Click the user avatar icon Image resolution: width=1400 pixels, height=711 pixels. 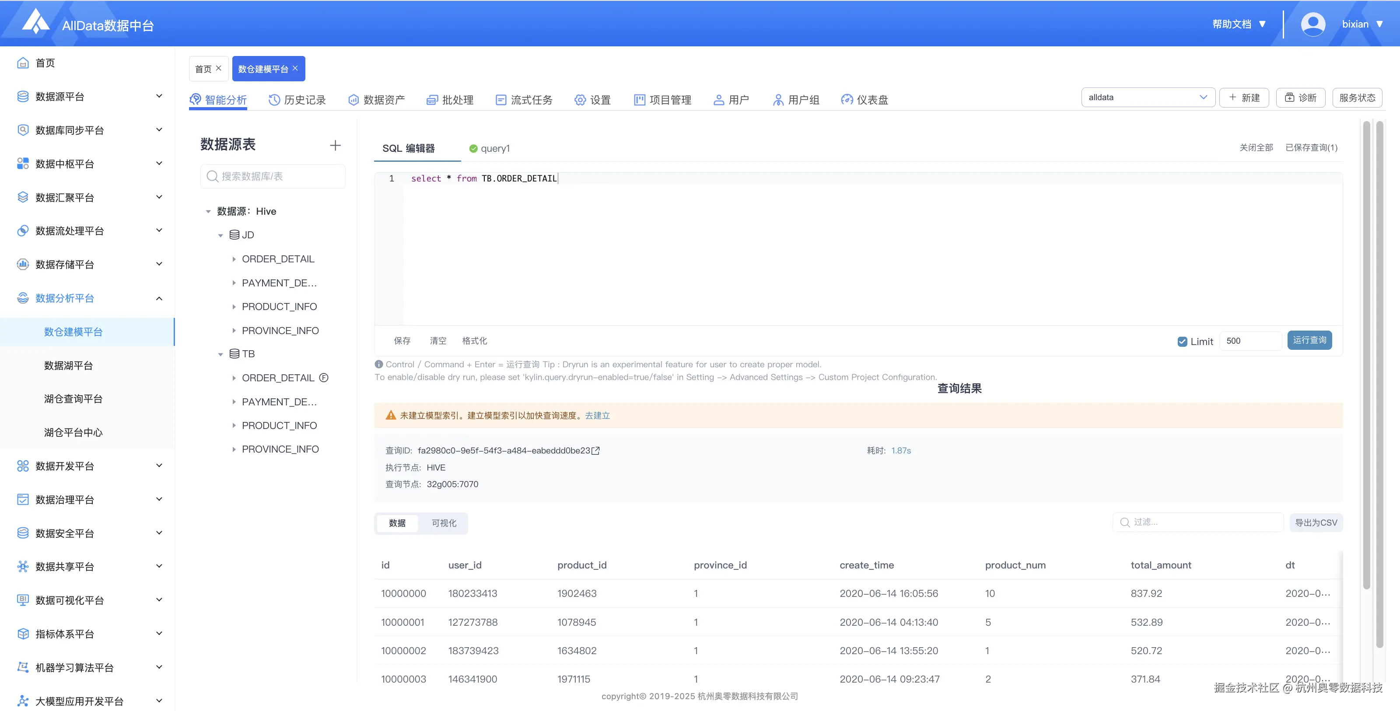pyautogui.click(x=1312, y=24)
